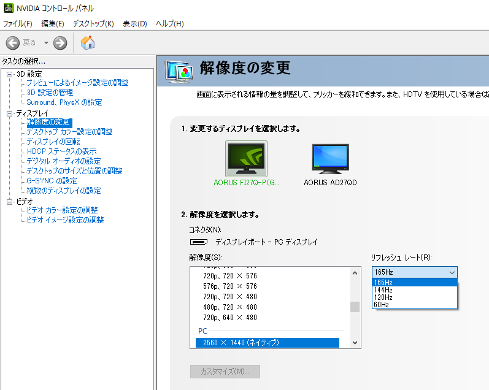This screenshot has width=489, height=390.
Task: Select resolution 720p、720 × 480
Action: pos(230,297)
